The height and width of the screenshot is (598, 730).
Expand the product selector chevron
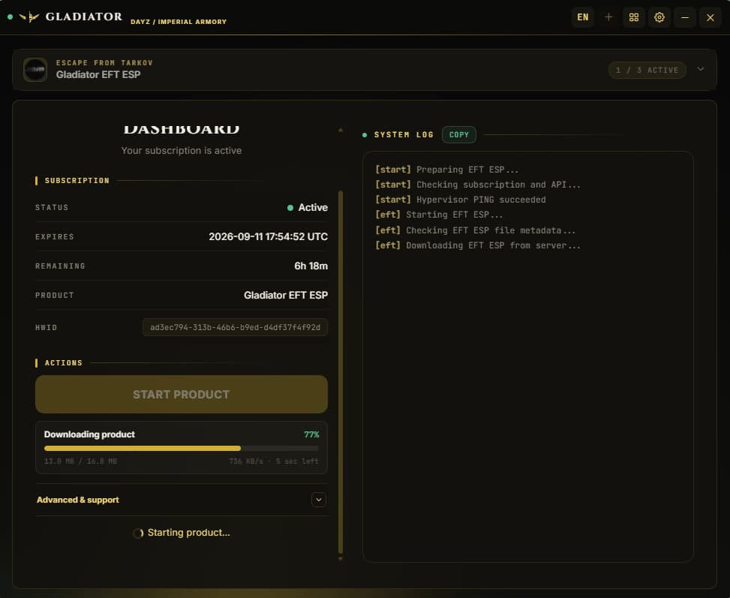(700, 69)
